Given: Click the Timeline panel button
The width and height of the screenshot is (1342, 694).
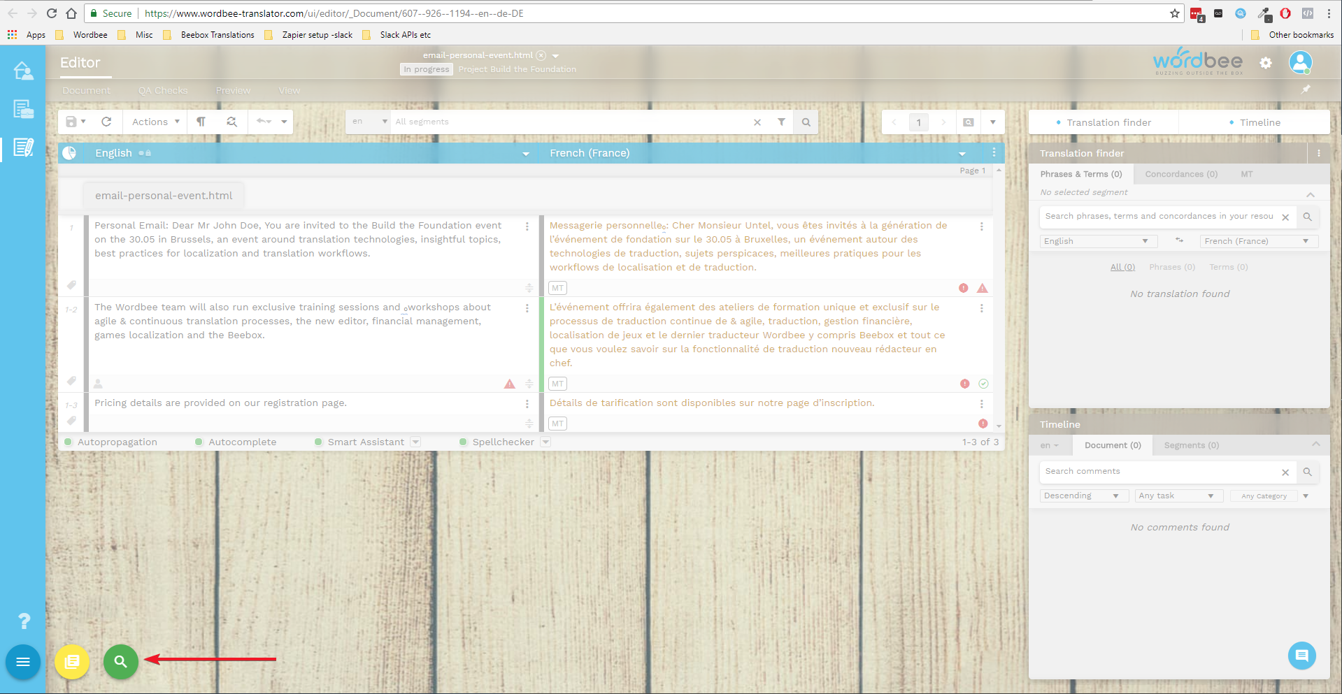Looking at the screenshot, I should [1255, 122].
